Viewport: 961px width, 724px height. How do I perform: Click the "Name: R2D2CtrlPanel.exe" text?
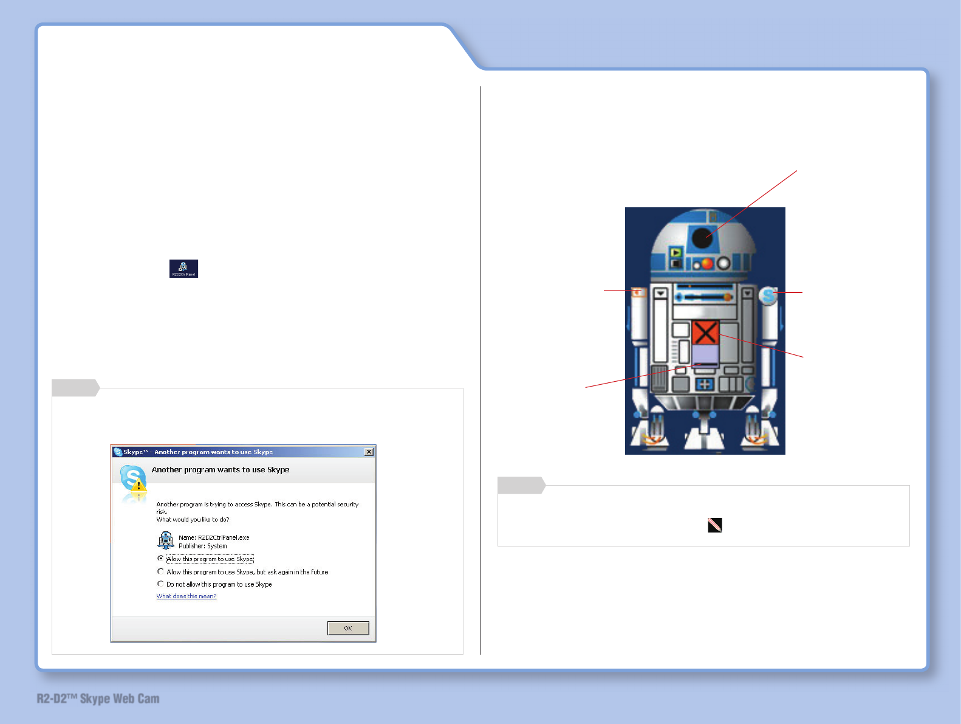[214, 537]
